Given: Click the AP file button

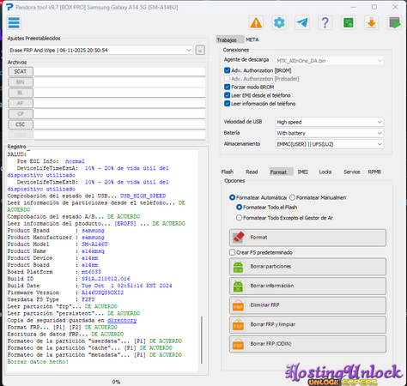Looking at the screenshot, I should pos(21,103).
